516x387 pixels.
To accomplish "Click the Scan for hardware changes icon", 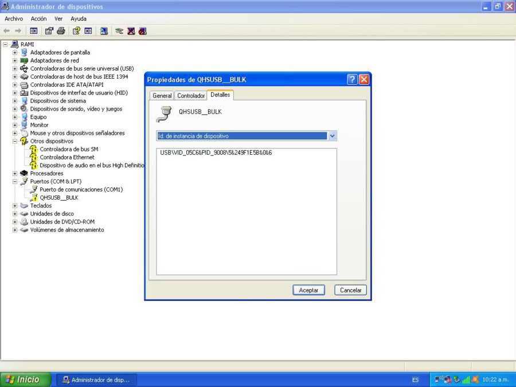I will (x=104, y=31).
